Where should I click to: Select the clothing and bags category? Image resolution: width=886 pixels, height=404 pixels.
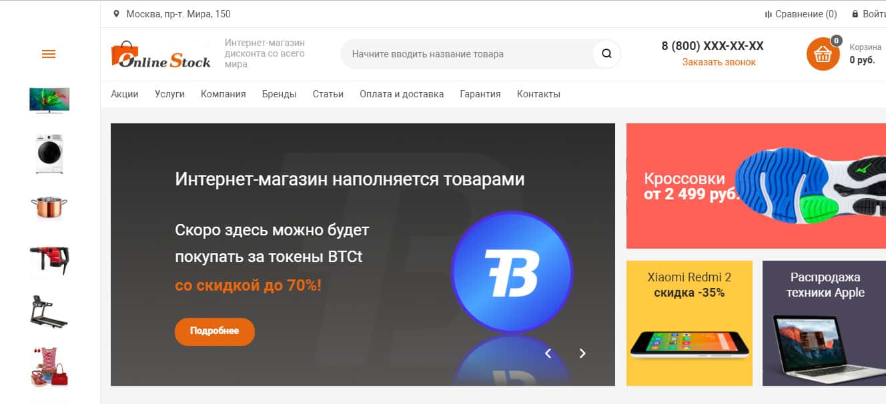49,367
